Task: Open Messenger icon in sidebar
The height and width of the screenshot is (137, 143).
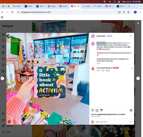Action: pos(3,59)
